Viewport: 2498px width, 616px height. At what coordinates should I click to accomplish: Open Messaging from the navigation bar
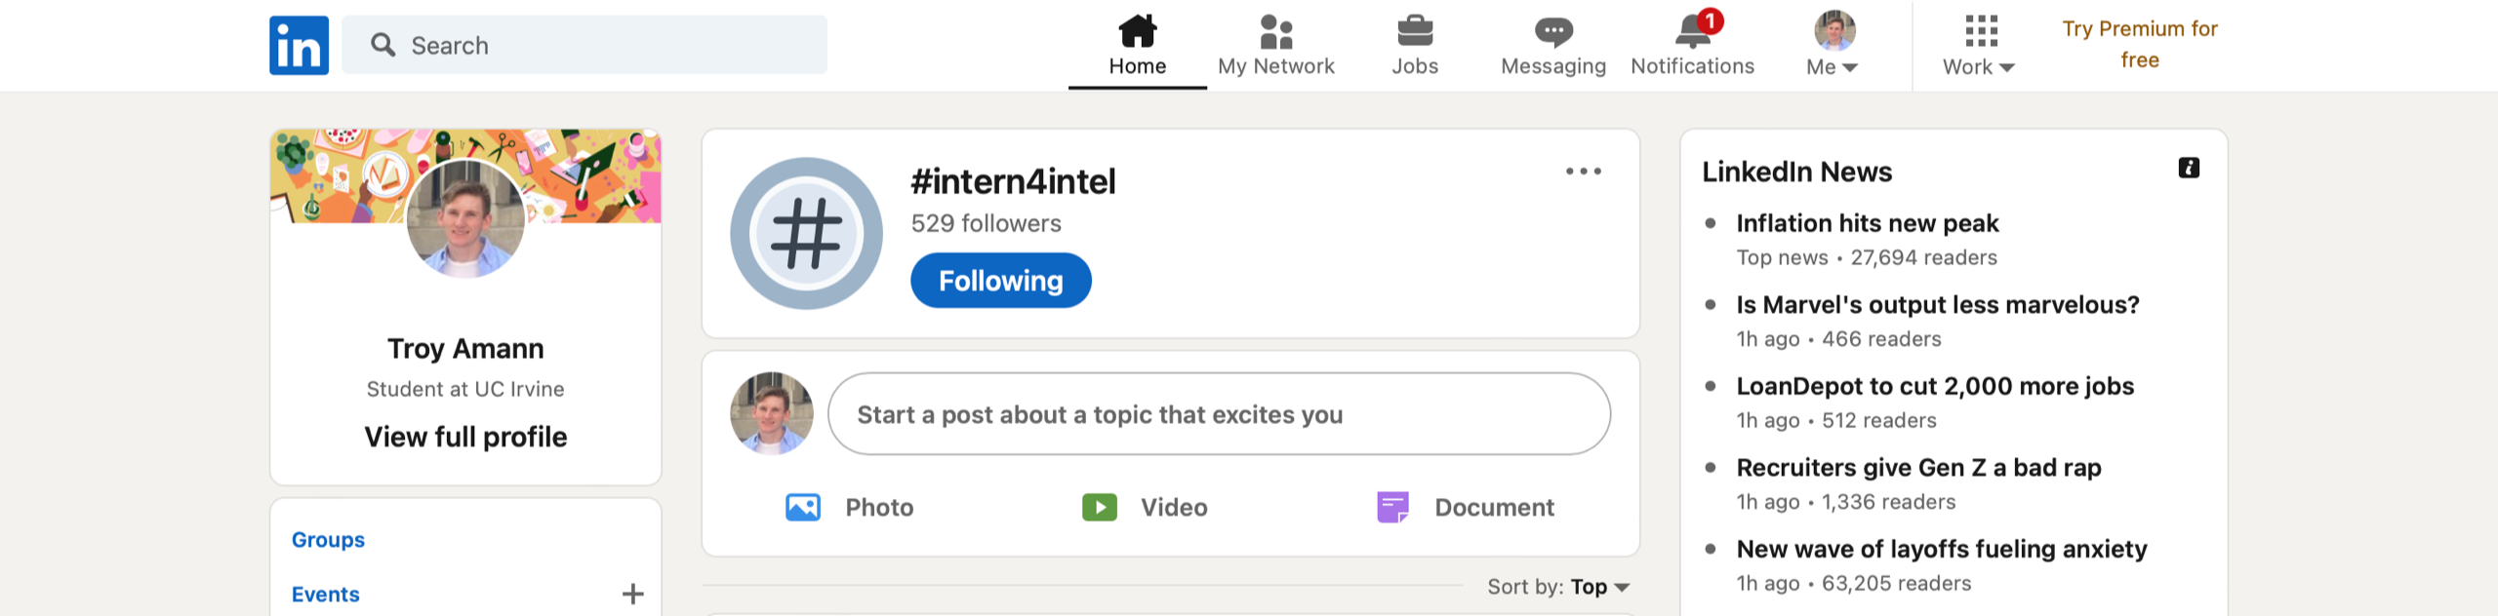[1552, 45]
